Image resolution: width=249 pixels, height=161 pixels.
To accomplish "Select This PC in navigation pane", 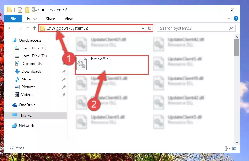I will 35,115.
